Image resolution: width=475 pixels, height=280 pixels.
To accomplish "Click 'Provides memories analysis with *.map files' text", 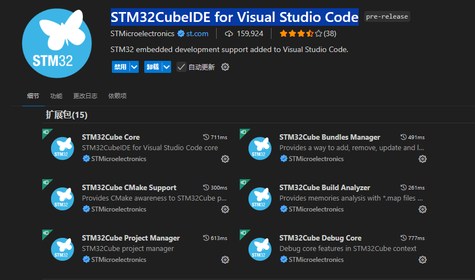I will pyautogui.click(x=351, y=198).
